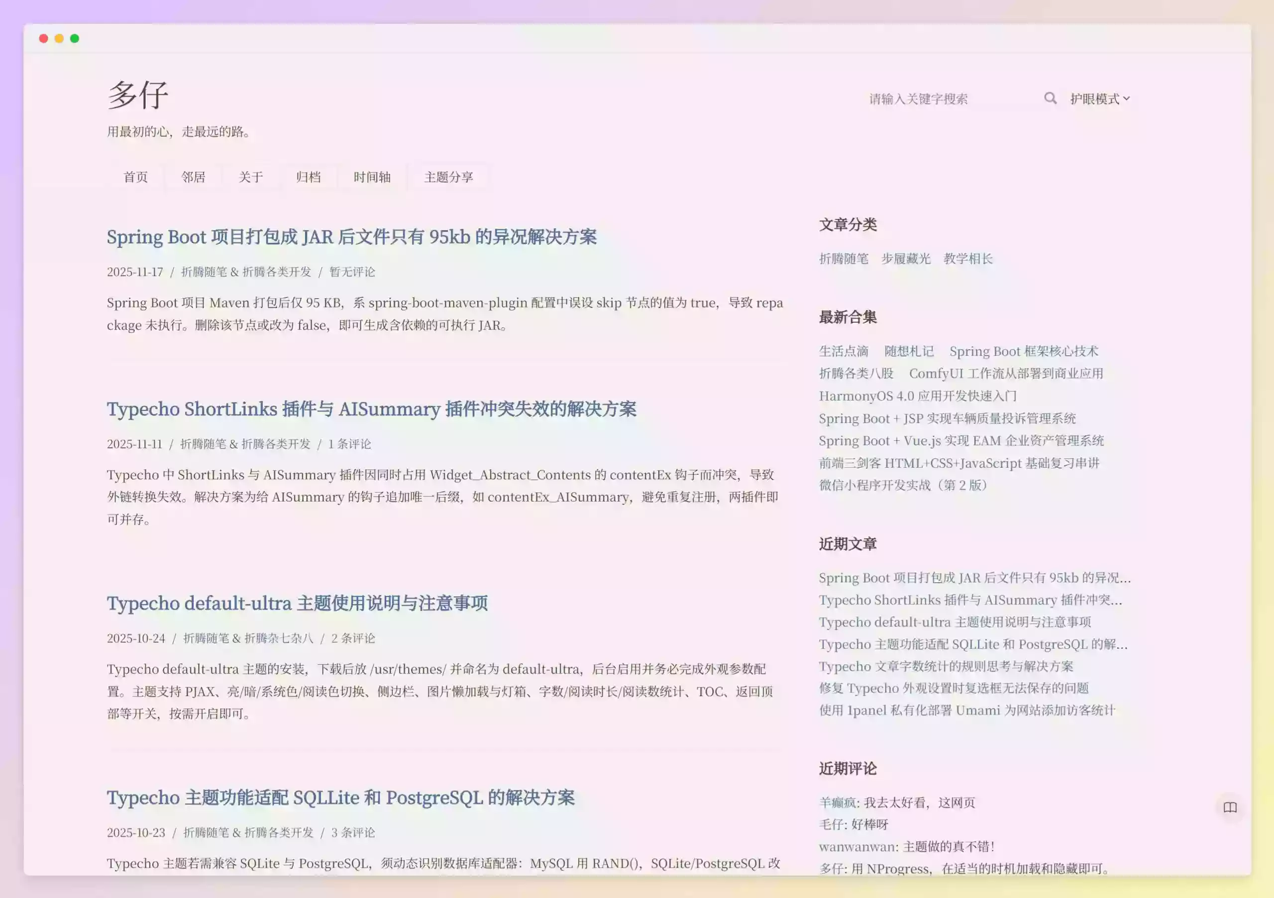Open the 时间轴 navigation item
Viewport: 1274px width, 898px height.
click(x=370, y=178)
